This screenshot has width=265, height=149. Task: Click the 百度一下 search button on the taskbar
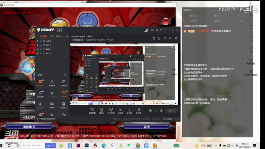click(x=50, y=145)
